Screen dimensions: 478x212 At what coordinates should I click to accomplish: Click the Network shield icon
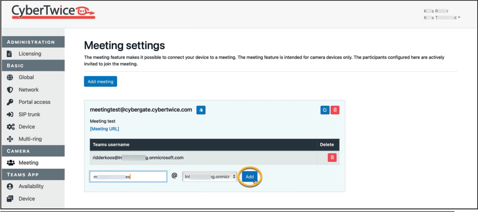tap(10, 90)
